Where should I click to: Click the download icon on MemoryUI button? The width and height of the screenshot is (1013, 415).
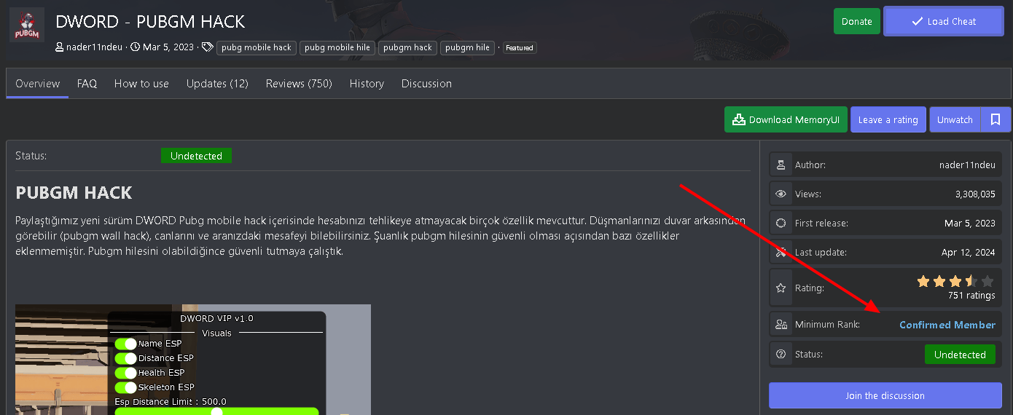[x=739, y=119]
